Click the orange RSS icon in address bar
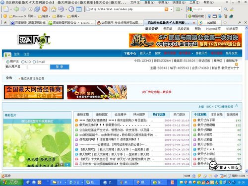Screen dimensions: 248x186 tap(167, 9)
